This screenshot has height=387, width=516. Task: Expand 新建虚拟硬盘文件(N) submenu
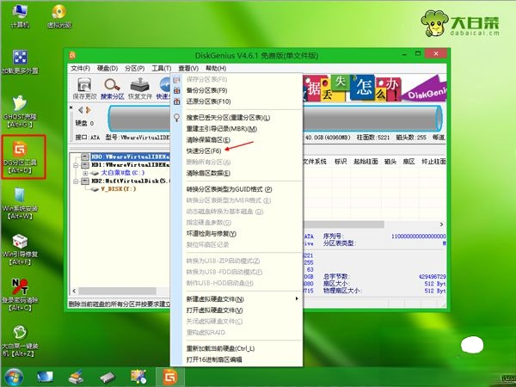point(236,298)
